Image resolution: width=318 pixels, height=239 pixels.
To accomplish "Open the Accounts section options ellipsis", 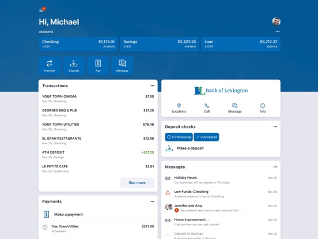I will click(x=278, y=32).
